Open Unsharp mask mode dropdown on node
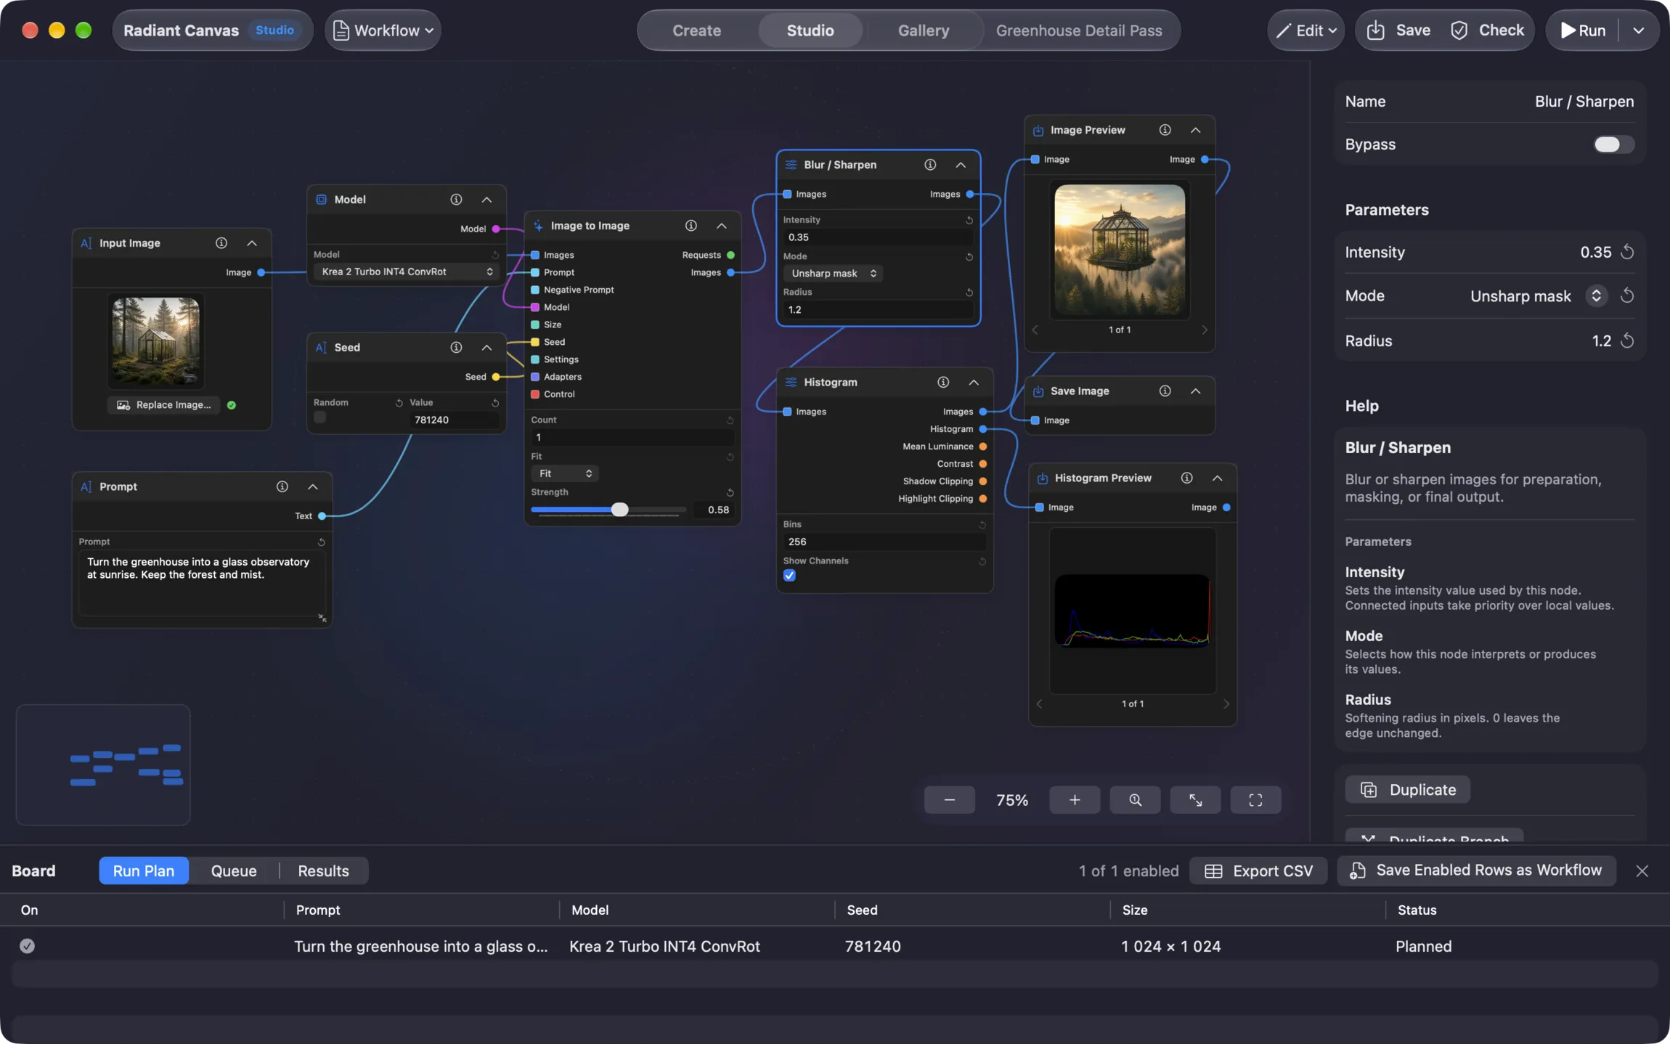Image resolution: width=1670 pixels, height=1044 pixels. click(833, 274)
